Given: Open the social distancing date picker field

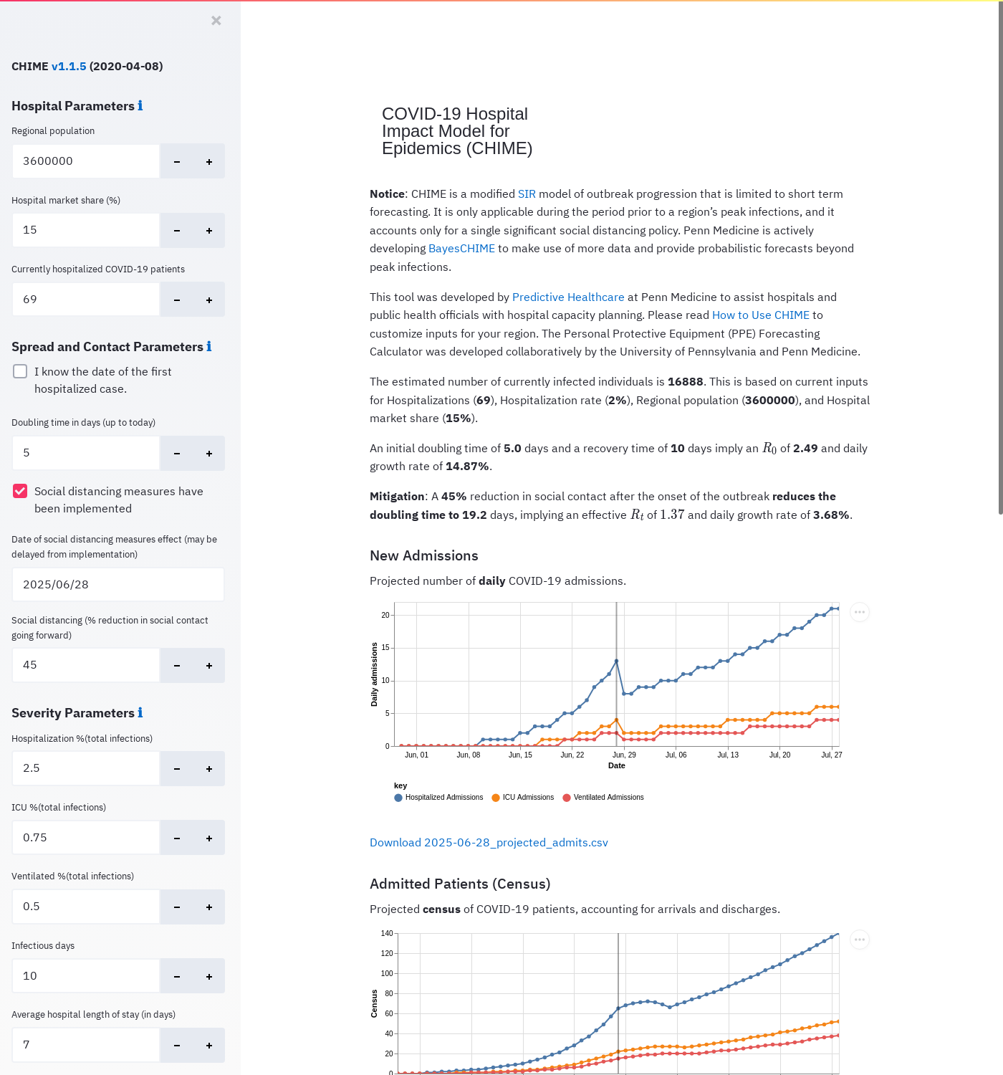Looking at the screenshot, I should tap(118, 585).
